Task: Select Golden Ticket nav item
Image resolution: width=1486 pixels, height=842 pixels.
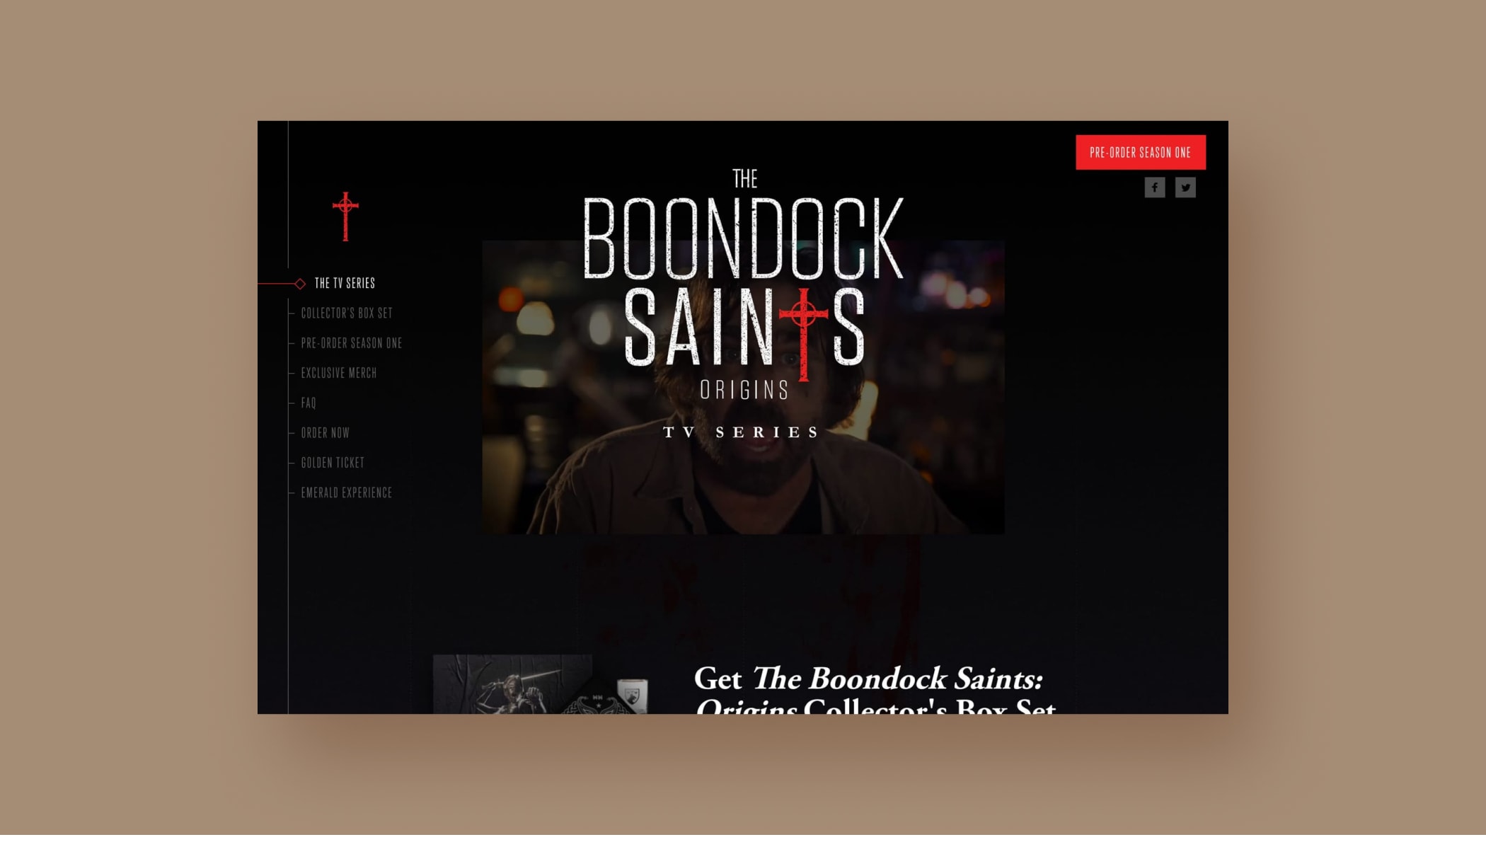Action: click(x=333, y=463)
